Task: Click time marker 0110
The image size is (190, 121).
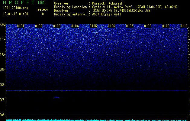Action: [184, 26]
